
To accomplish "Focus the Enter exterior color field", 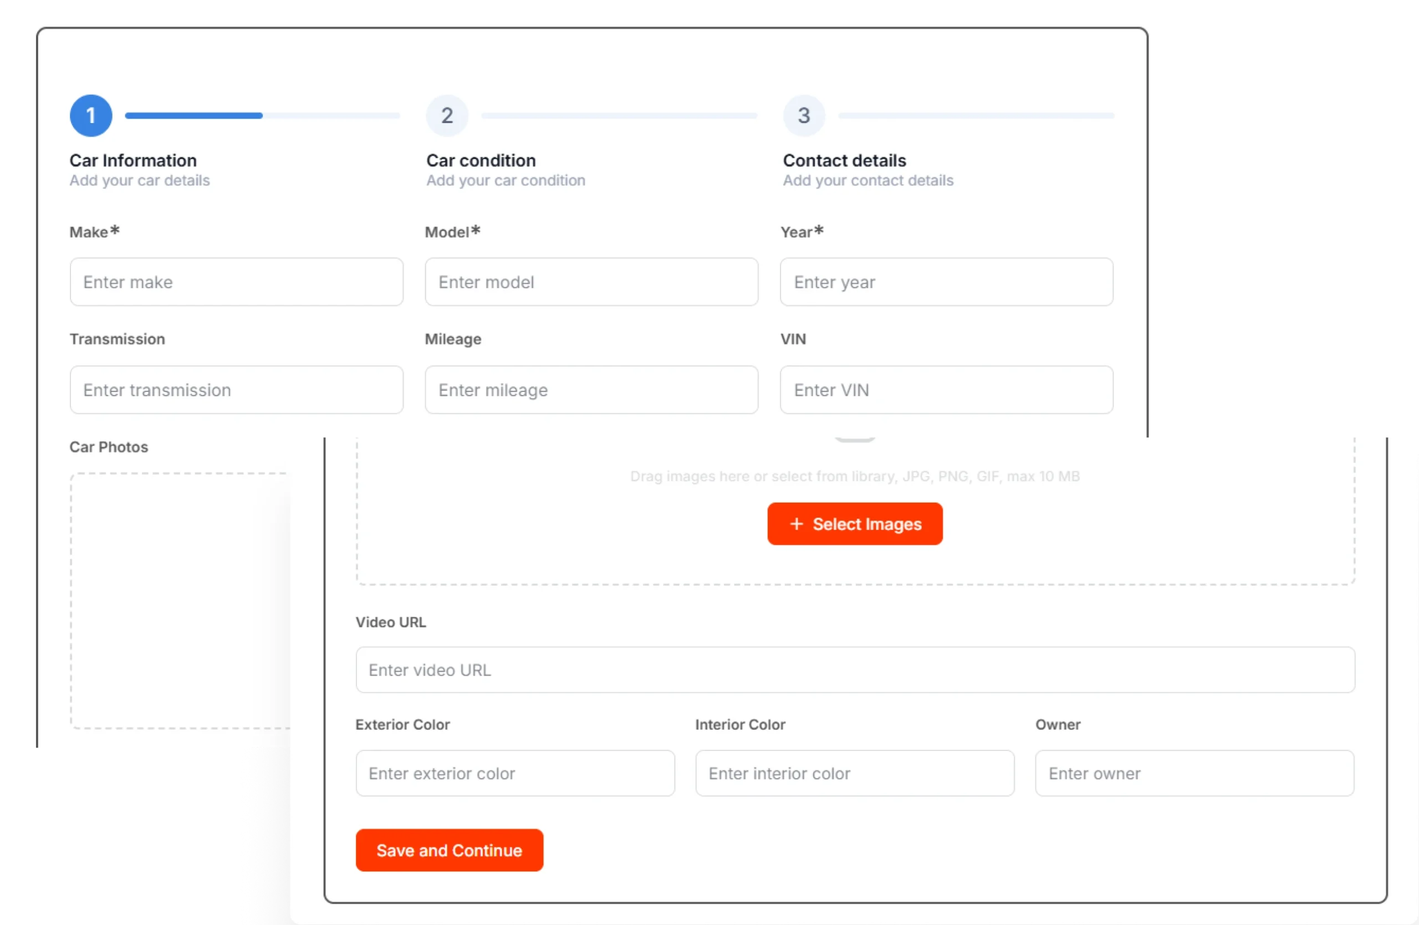I will click(x=515, y=773).
